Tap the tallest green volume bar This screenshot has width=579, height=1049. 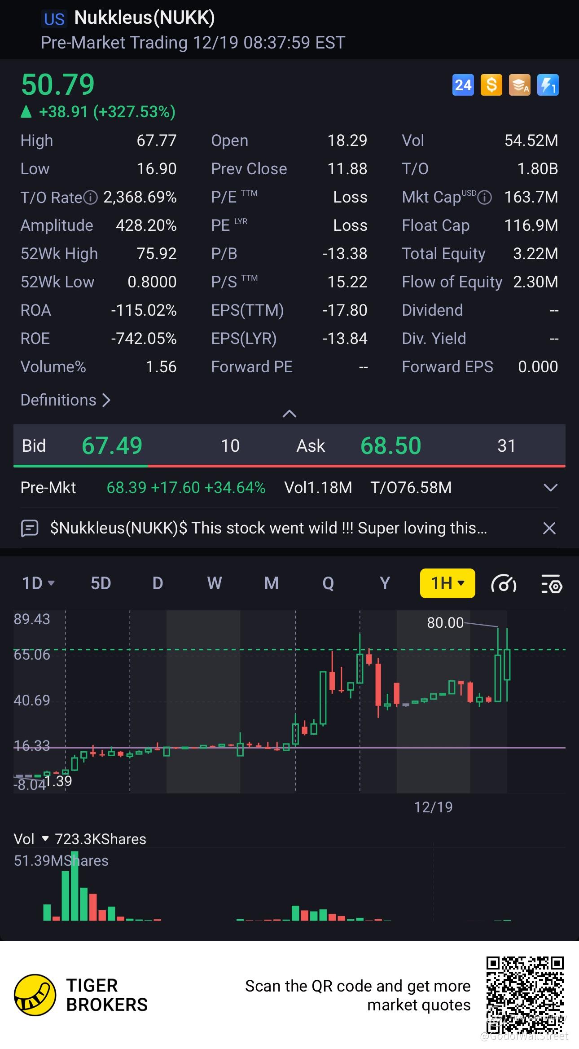pos(75,886)
